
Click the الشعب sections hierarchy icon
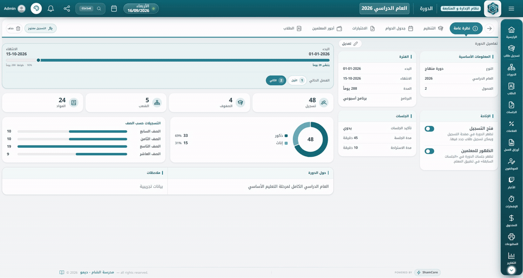[x=157, y=103]
